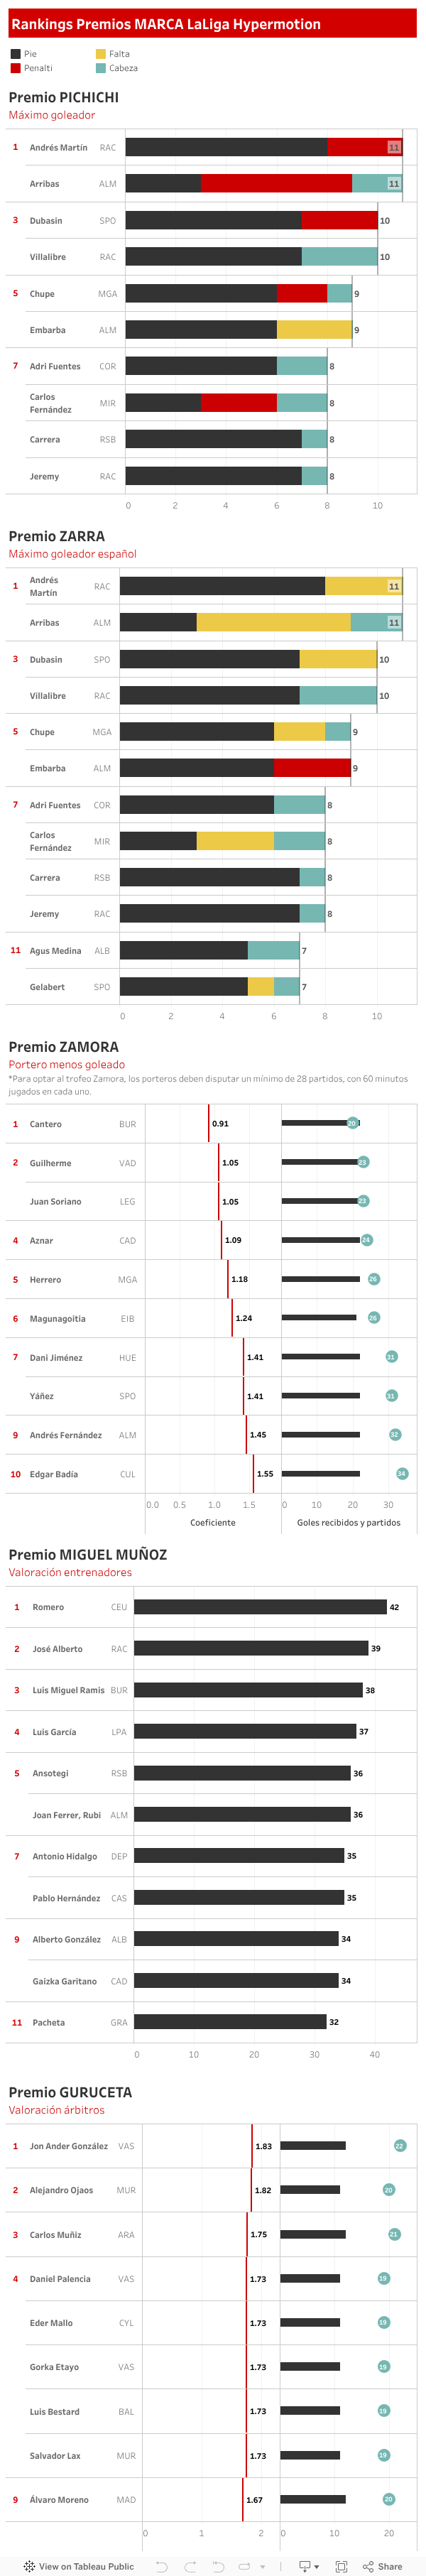This screenshot has height=2576, width=426.
Task: Click the Redo arrow icon
Action: coord(190,2566)
